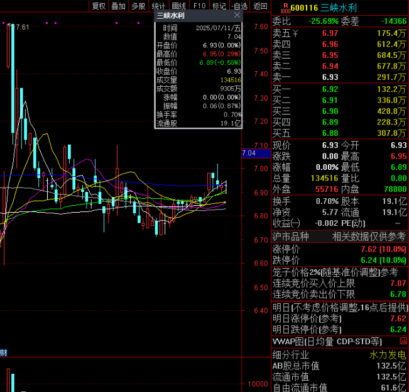Viewport: 409px width, 392px height.
Task: Click the VWAP chart icon
Action: pos(403,341)
